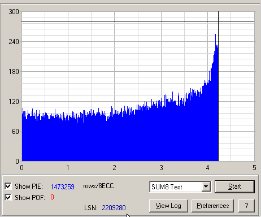Click the Show POF label text

coord(30,198)
